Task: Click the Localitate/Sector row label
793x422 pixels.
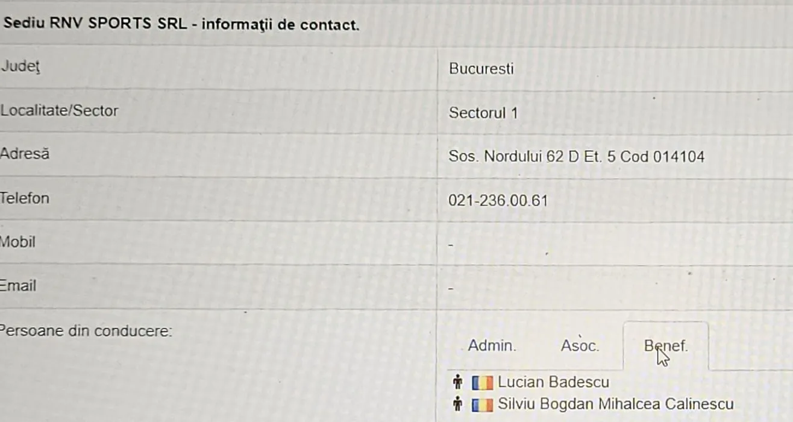Action: coord(59,110)
